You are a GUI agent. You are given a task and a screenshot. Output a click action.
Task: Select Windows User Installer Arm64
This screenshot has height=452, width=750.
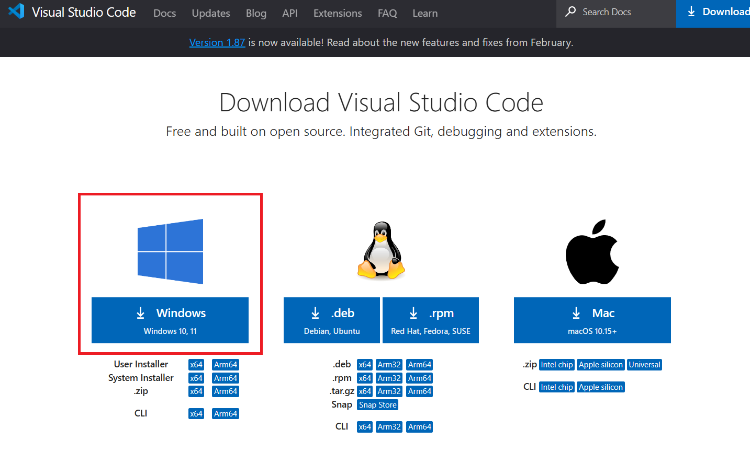(x=226, y=365)
